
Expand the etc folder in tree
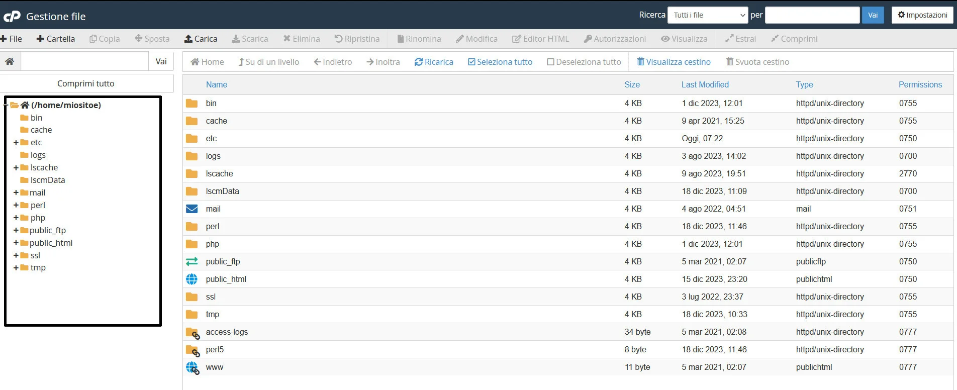16,143
